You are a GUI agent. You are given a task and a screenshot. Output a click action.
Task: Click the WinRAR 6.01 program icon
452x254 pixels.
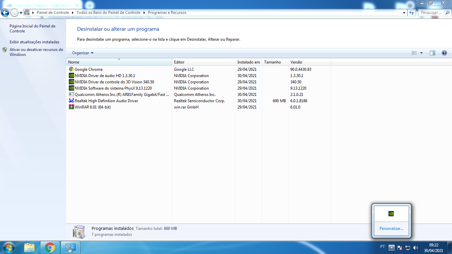(x=71, y=107)
